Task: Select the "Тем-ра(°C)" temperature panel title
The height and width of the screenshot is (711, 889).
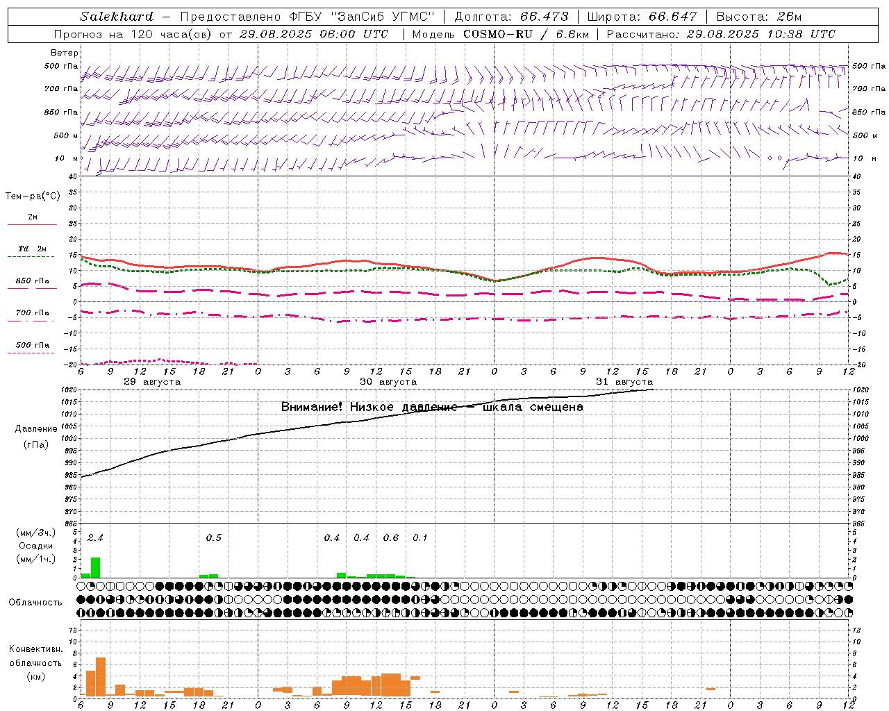Action: (x=33, y=196)
